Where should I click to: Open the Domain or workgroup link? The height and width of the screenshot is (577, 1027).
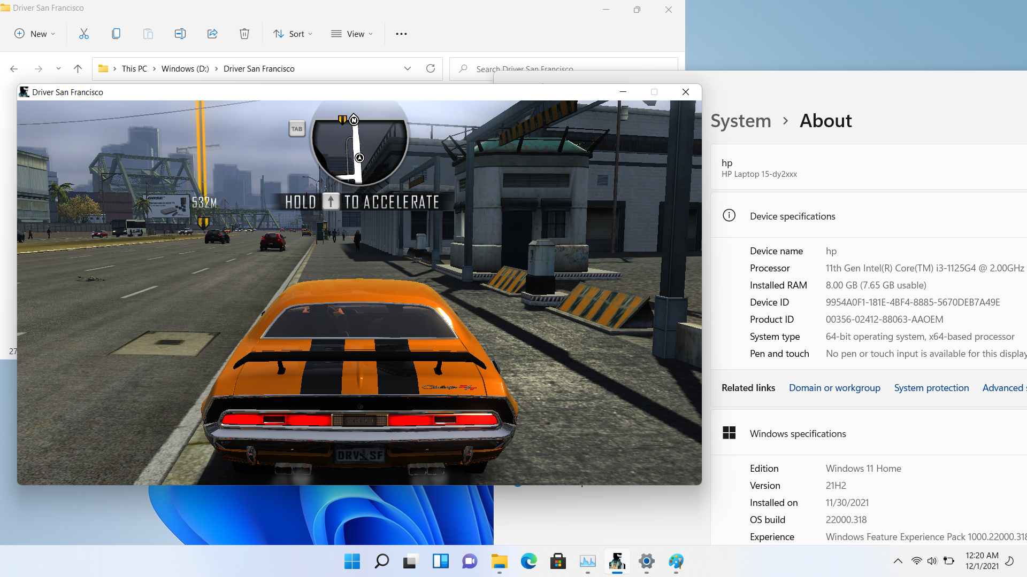tap(834, 388)
